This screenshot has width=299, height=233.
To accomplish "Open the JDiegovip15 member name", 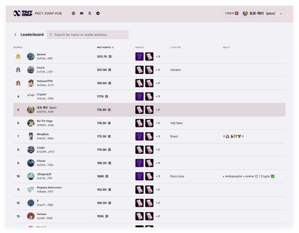I will click(x=44, y=174).
